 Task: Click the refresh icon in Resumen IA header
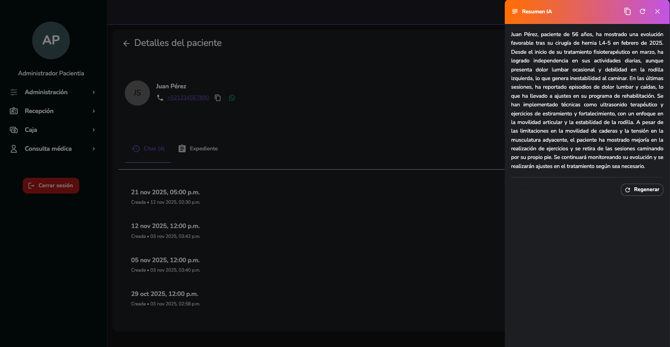643,12
